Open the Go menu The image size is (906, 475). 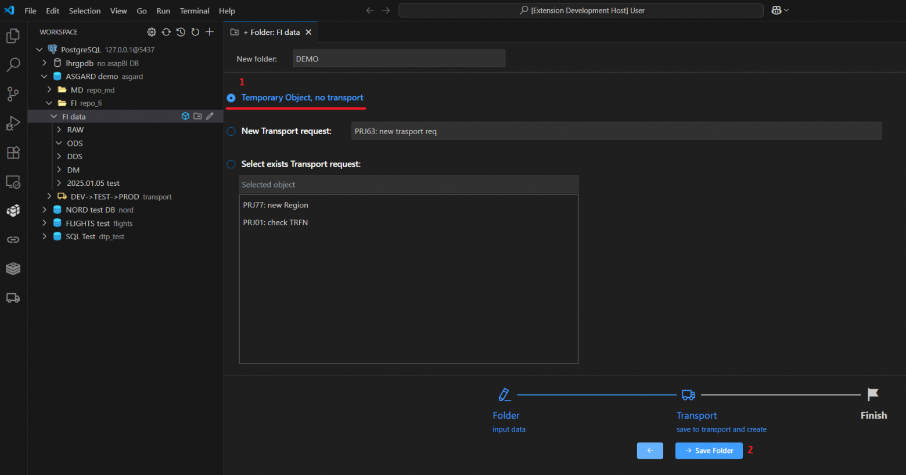(x=142, y=10)
